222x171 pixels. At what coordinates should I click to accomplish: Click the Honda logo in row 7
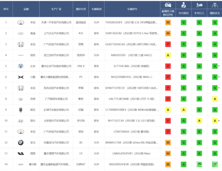(x=21, y=88)
